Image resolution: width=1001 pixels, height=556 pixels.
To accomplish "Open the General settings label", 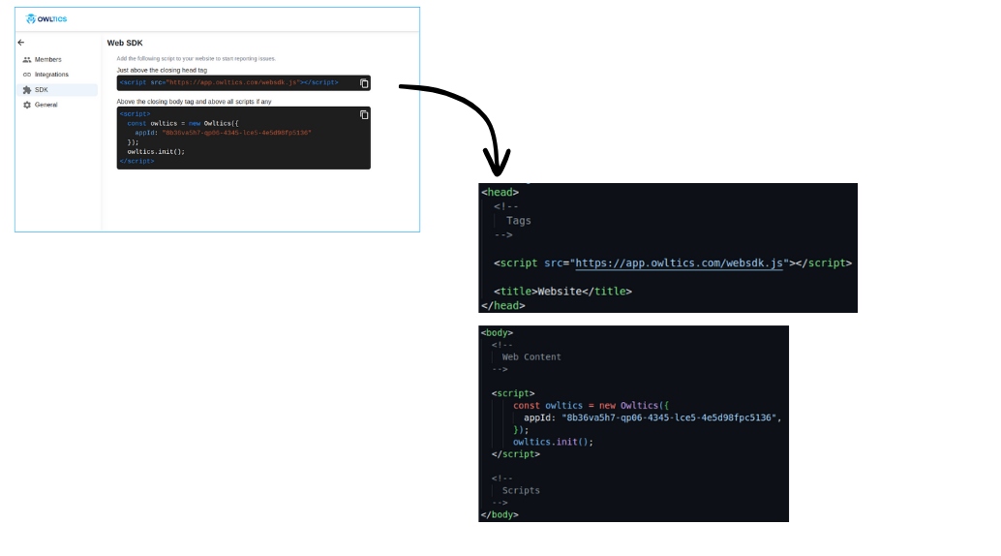I will (45, 105).
